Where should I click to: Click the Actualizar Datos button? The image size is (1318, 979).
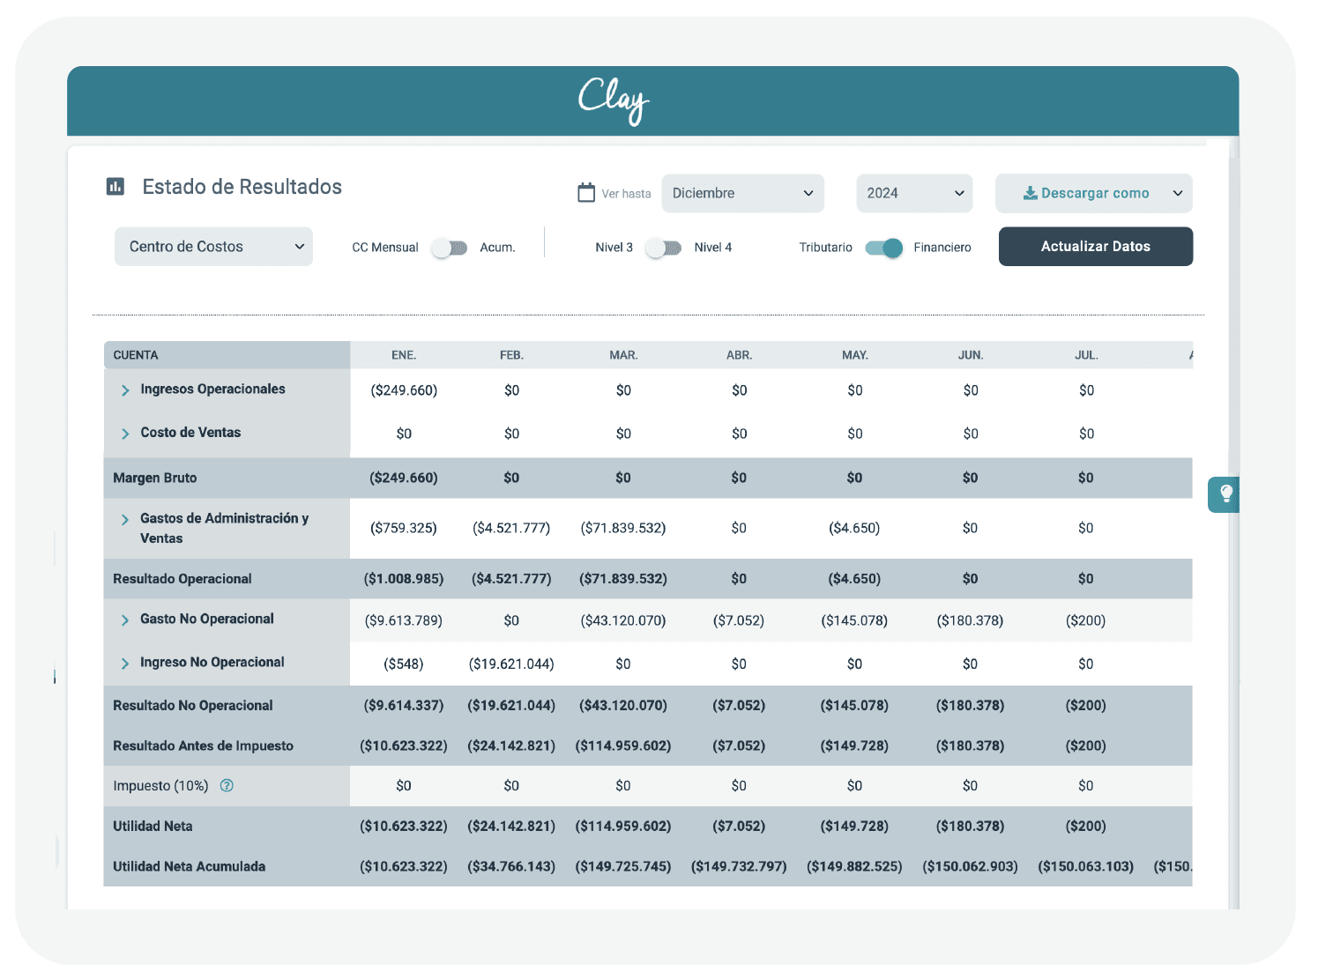(x=1096, y=247)
